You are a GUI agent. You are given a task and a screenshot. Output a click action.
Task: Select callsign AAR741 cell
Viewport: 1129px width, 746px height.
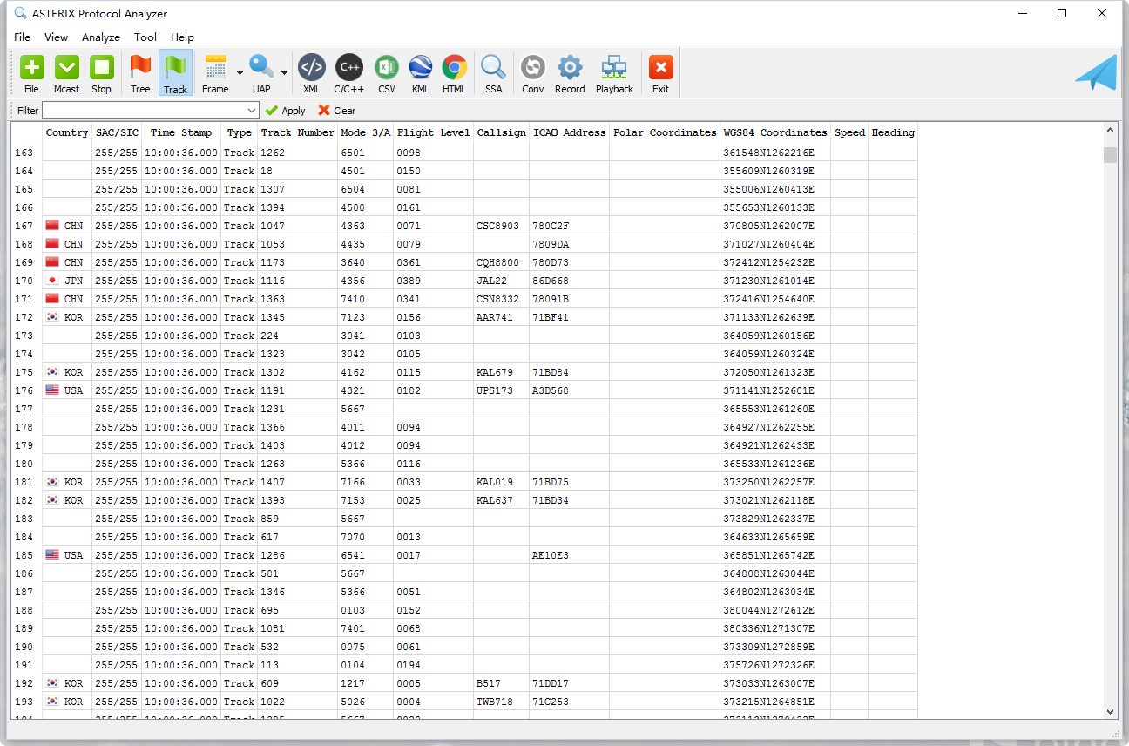tap(502, 317)
